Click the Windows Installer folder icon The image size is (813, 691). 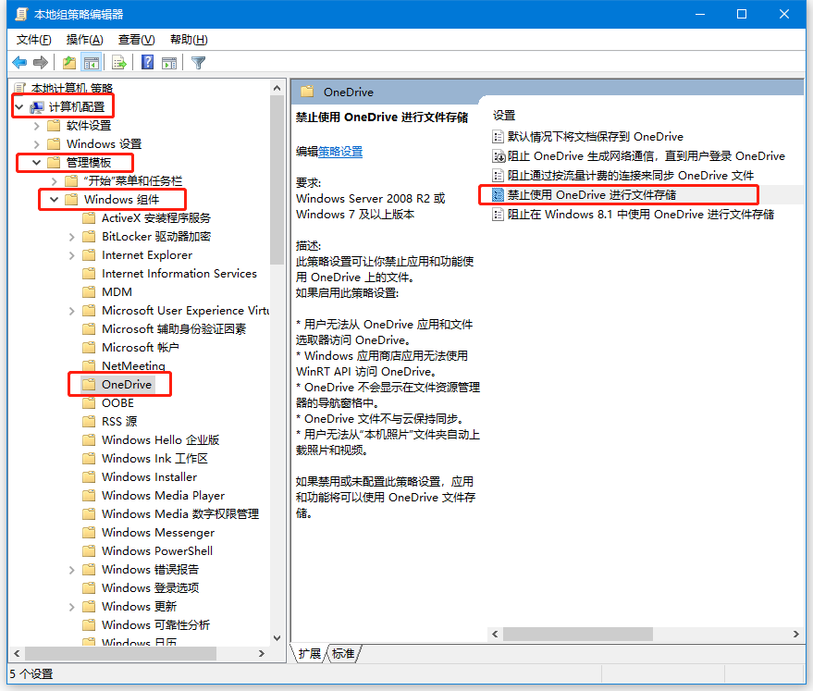click(89, 477)
